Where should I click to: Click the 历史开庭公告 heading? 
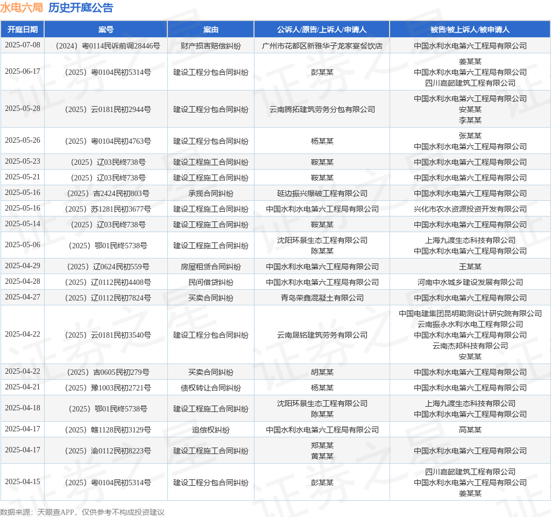point(81,8)
